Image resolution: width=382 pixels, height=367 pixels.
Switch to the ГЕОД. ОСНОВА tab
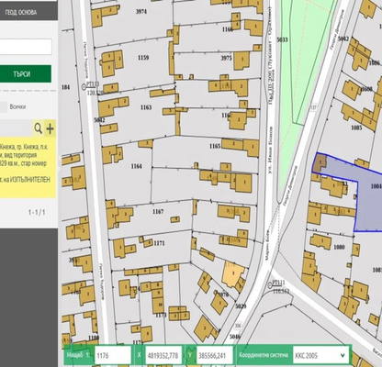[x=21, y=12]
